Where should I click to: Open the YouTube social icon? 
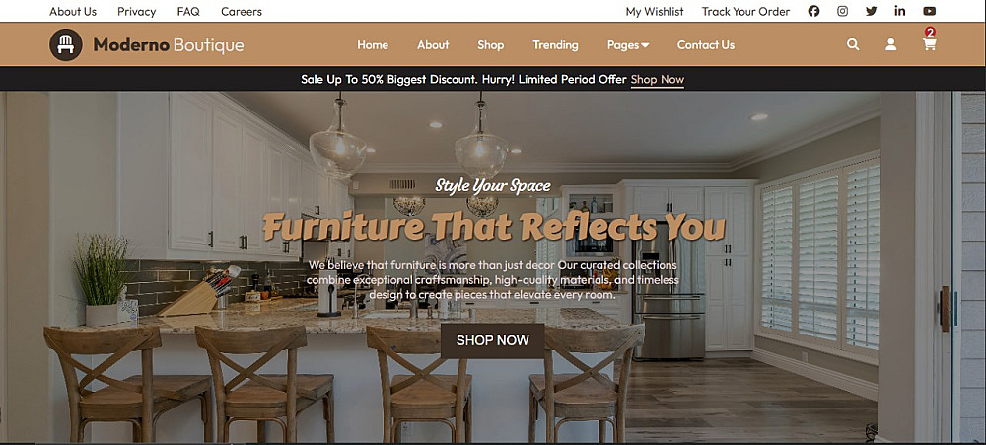(930, 11)
